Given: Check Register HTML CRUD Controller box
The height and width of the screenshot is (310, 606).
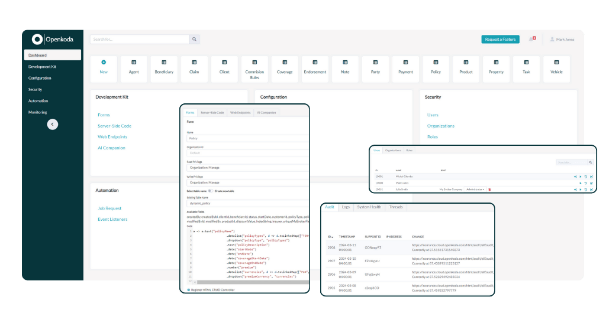Looking at the screenshot, I should click(x=189, y=289).
